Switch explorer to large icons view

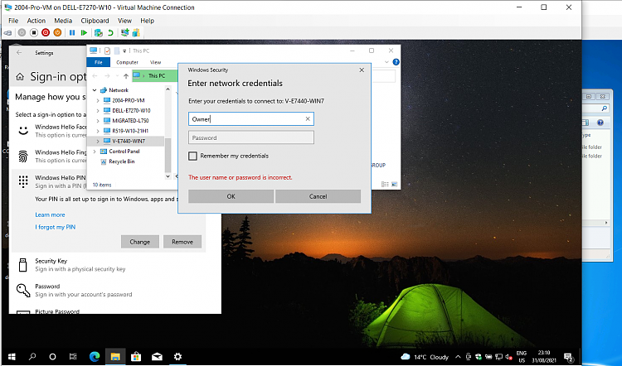click(394, 184)
